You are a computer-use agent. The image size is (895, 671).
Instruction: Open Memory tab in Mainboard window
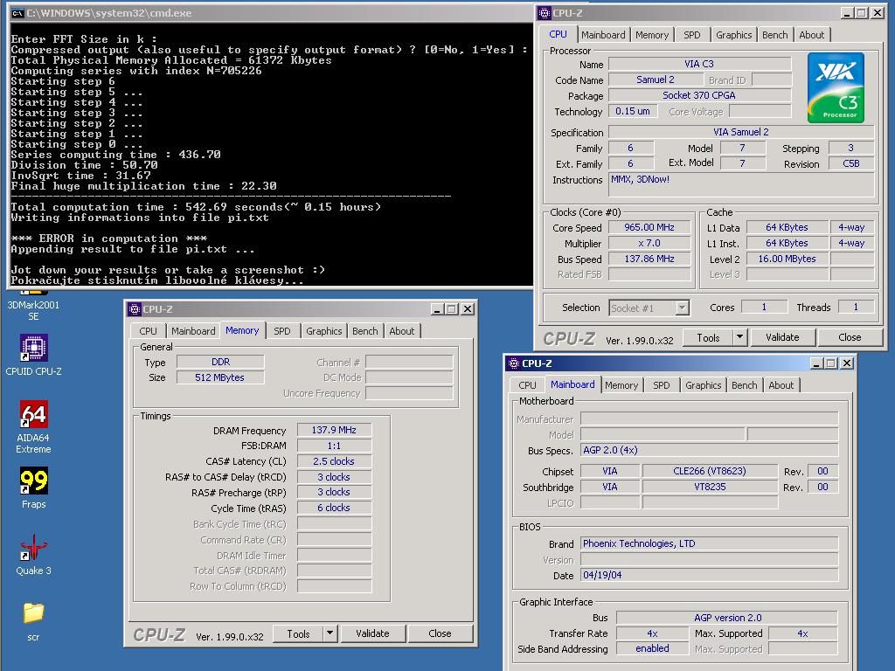coord(621,385)
